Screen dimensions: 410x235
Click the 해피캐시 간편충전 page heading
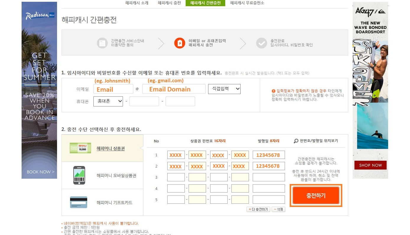tap(89, 20)
